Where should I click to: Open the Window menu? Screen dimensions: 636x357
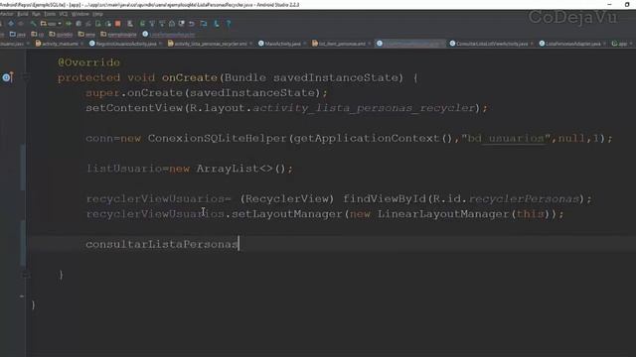click(x=79, y=14)
